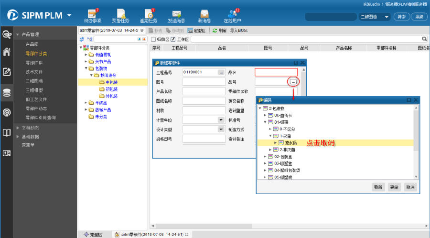The image size is (430, 238).
Task: Open 在线用户 online users icon
Action: coord(232,15)
